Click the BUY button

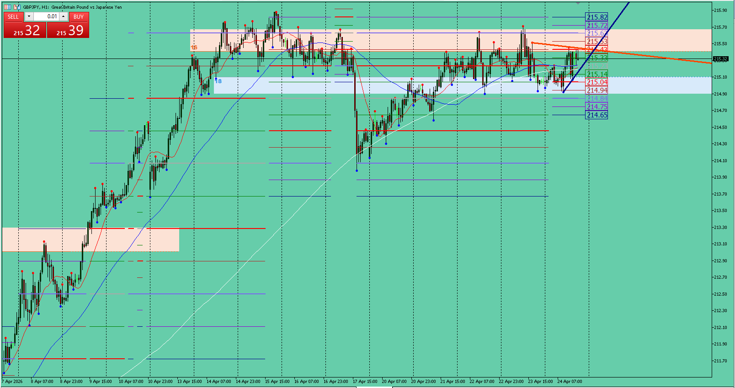point(79,17)
